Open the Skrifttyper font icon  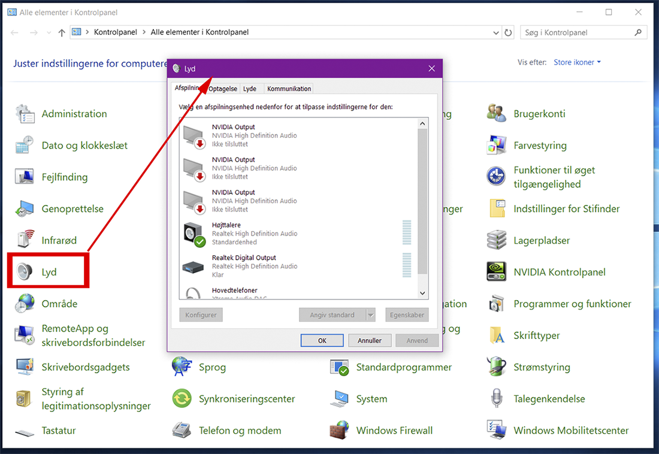coord(497,335)
